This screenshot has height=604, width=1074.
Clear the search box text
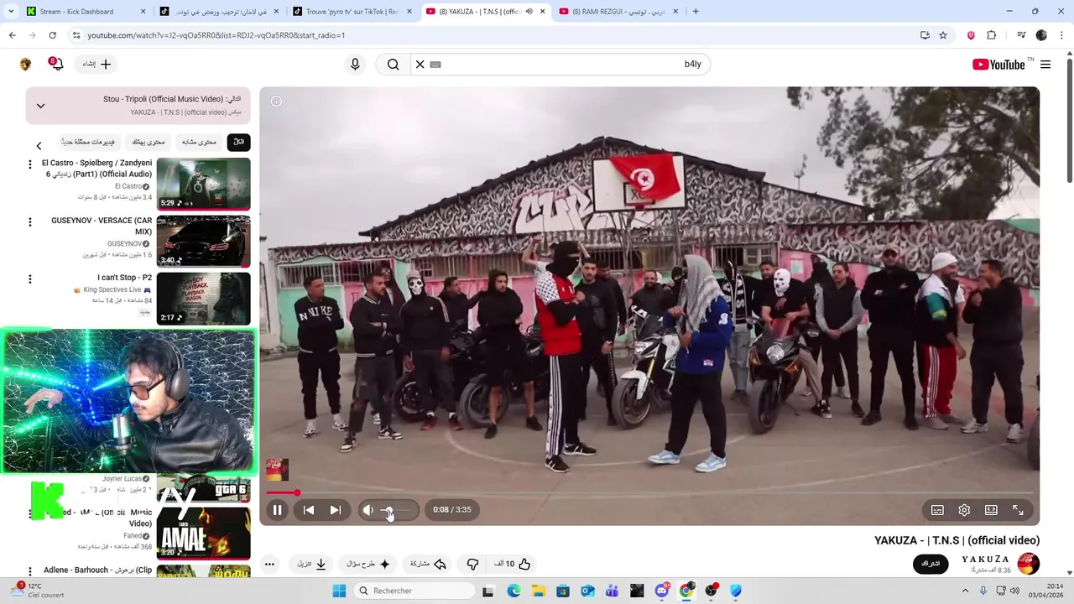420,65
